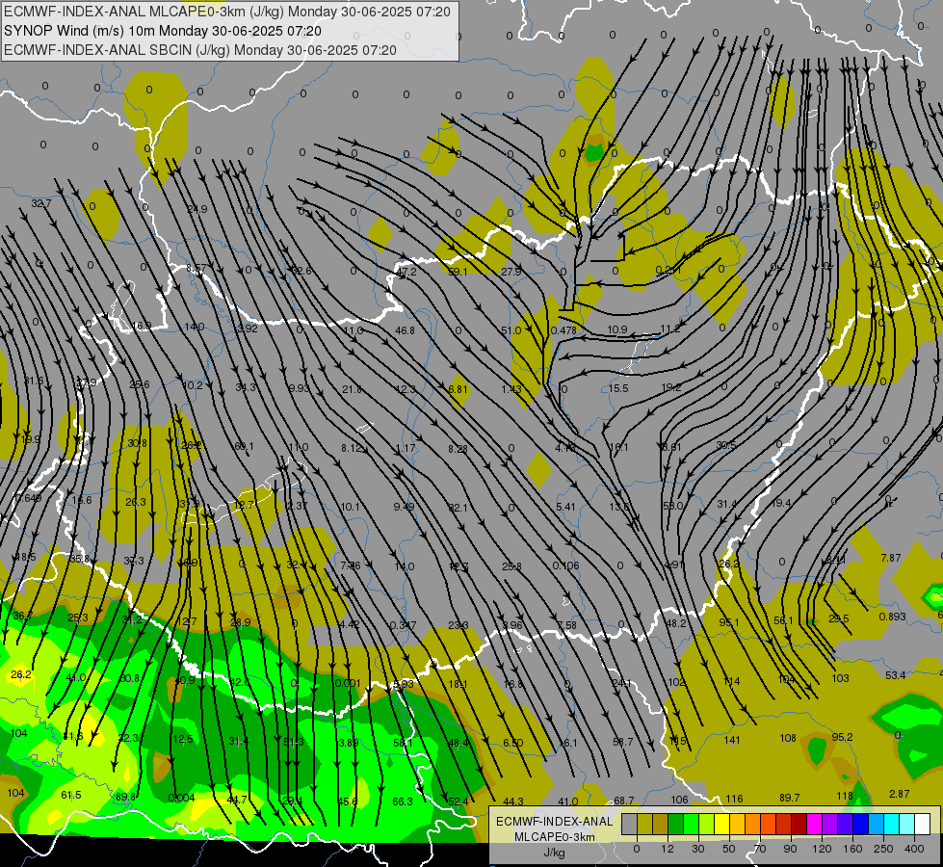Click the orange legend swatch before 70
The height and width of the screenshot is (867, 943).
(753, 824)
